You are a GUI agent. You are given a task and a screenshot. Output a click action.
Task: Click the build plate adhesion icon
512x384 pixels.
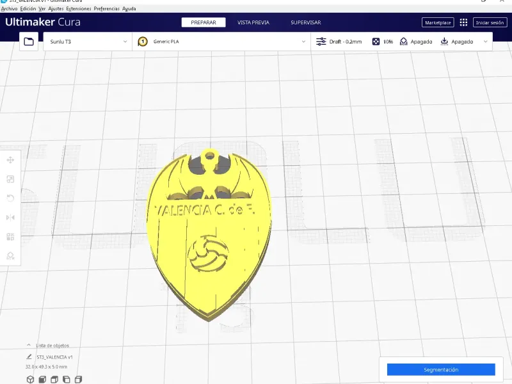(x=444, y=42)
